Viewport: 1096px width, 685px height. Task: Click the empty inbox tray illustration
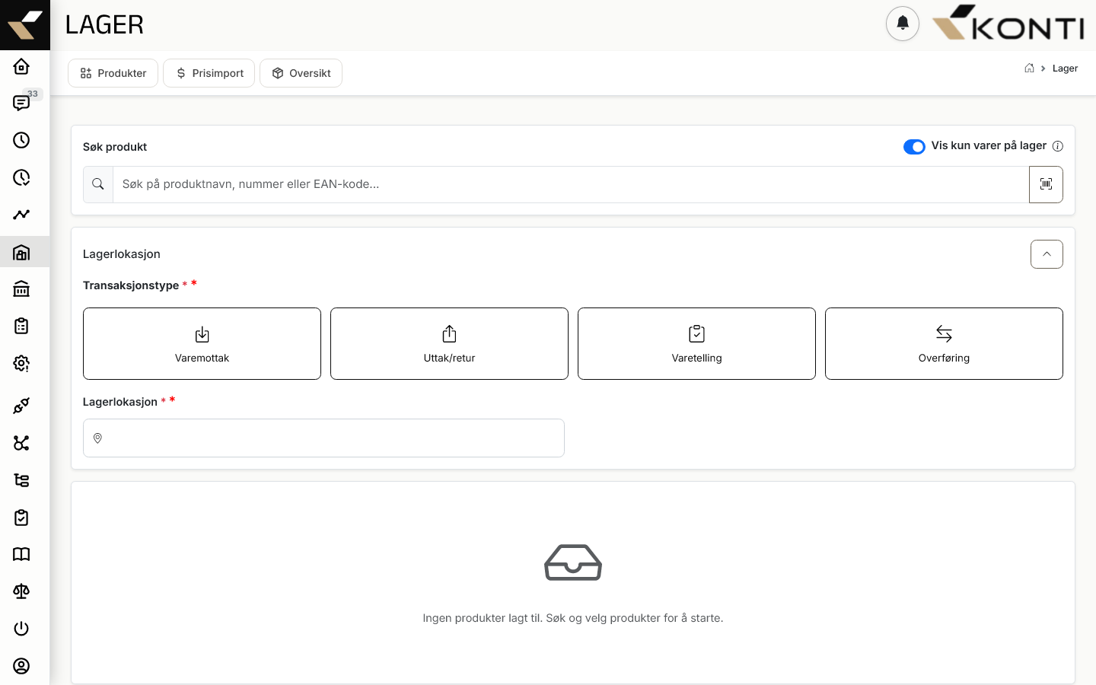[573, 562]
